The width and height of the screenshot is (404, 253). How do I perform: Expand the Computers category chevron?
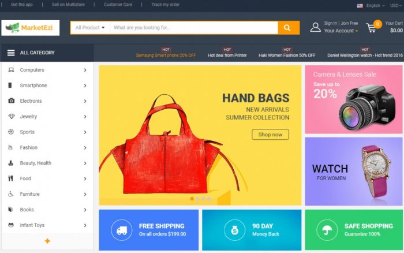tap(85, 70)
